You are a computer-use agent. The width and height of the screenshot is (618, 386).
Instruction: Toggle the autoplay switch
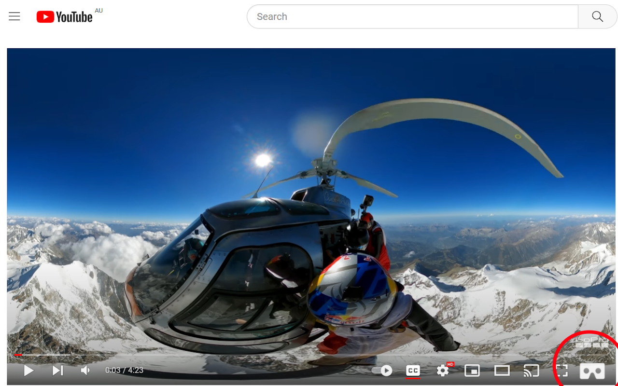pos(382,371)
